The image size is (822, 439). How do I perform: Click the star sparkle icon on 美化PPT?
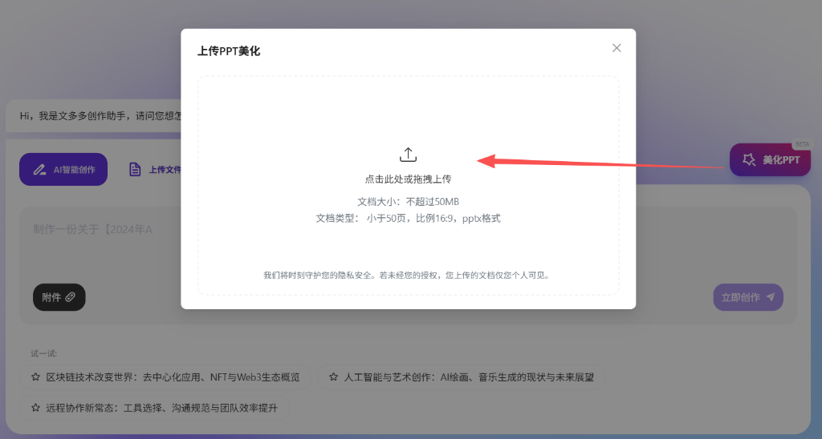[749, 159]
